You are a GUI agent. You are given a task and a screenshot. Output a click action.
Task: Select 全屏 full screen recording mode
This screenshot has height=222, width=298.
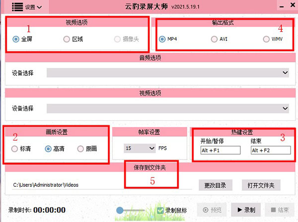pyautogui.click(x=16, y=39)
